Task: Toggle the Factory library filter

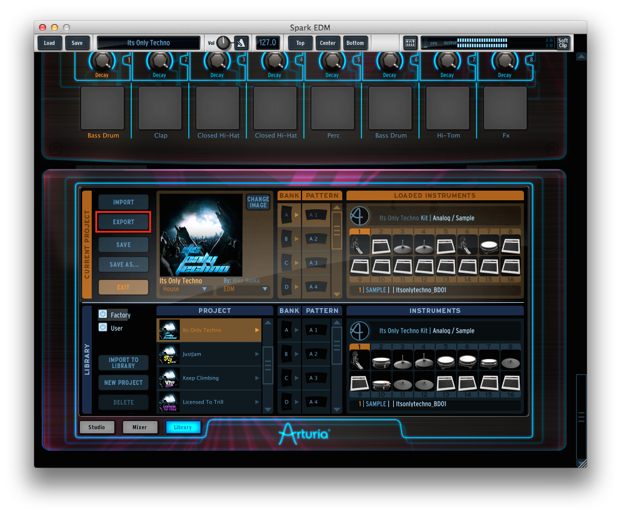Action: point(103,315)
